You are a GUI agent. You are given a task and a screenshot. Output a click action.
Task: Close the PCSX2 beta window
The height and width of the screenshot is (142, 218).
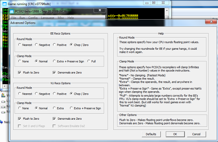pyautogui.click(x=100, y=10)
